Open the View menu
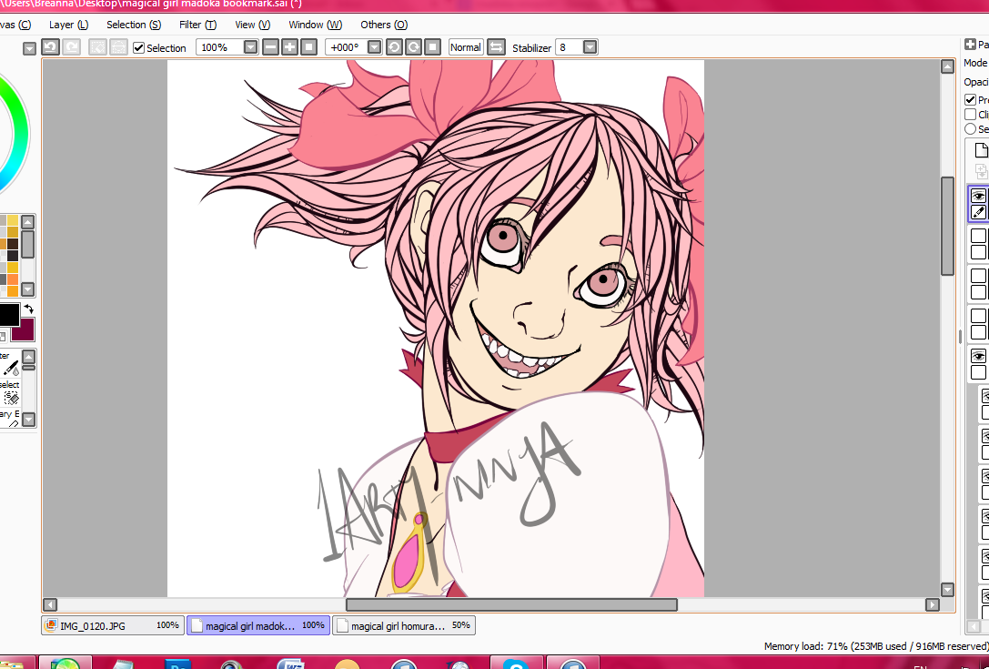Viewport: 989px width, 669px height. tap(252, 25)
